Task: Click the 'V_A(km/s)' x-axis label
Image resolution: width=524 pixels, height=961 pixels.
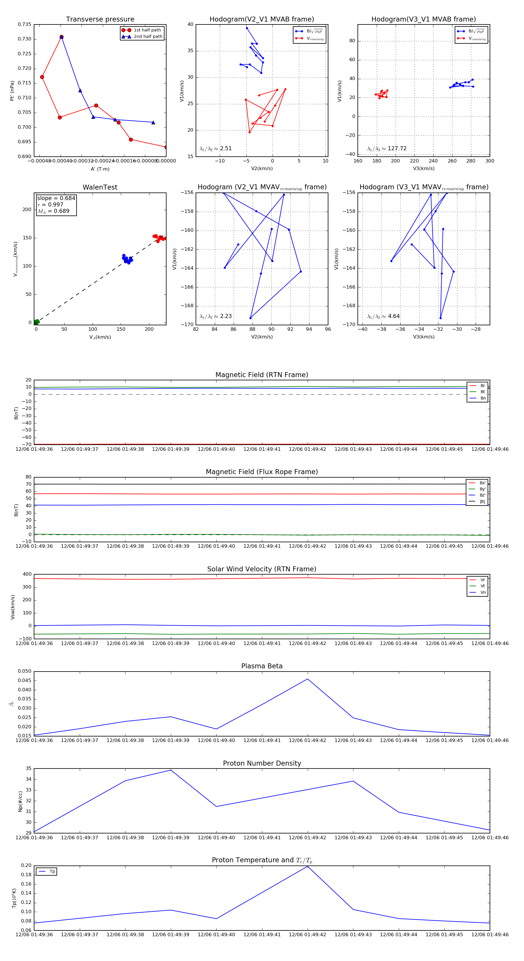Action: (x=100, y=337)
